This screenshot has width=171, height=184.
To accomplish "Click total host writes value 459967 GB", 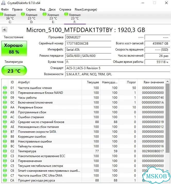I will [158, 43].
